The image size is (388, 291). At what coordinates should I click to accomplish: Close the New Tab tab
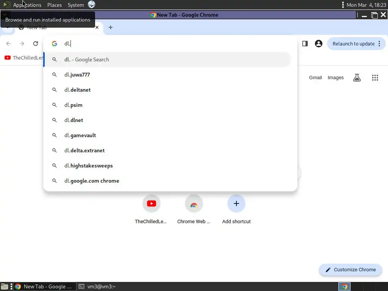coord(97,27)
